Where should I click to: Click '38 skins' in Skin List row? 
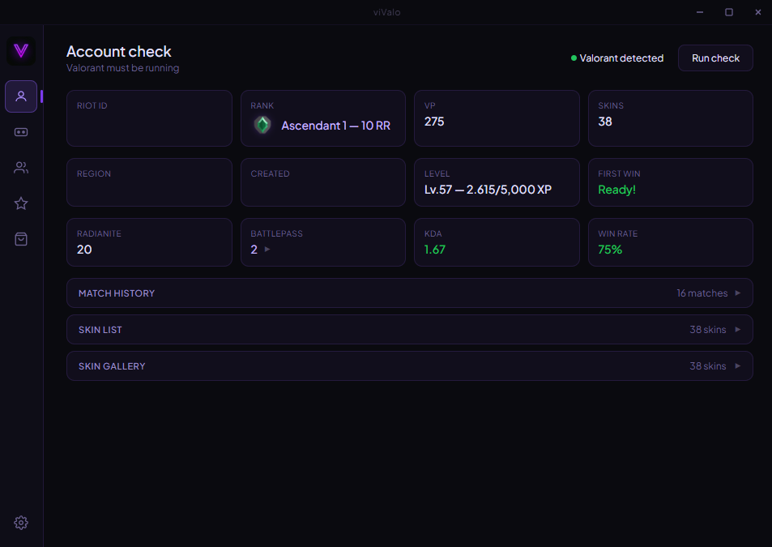pyautogui.click(x=707, y=329)
